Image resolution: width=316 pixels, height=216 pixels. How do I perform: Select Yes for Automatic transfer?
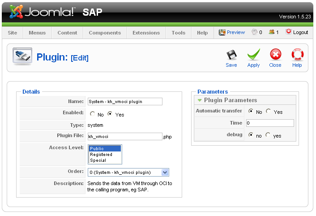tap(268, 112)
